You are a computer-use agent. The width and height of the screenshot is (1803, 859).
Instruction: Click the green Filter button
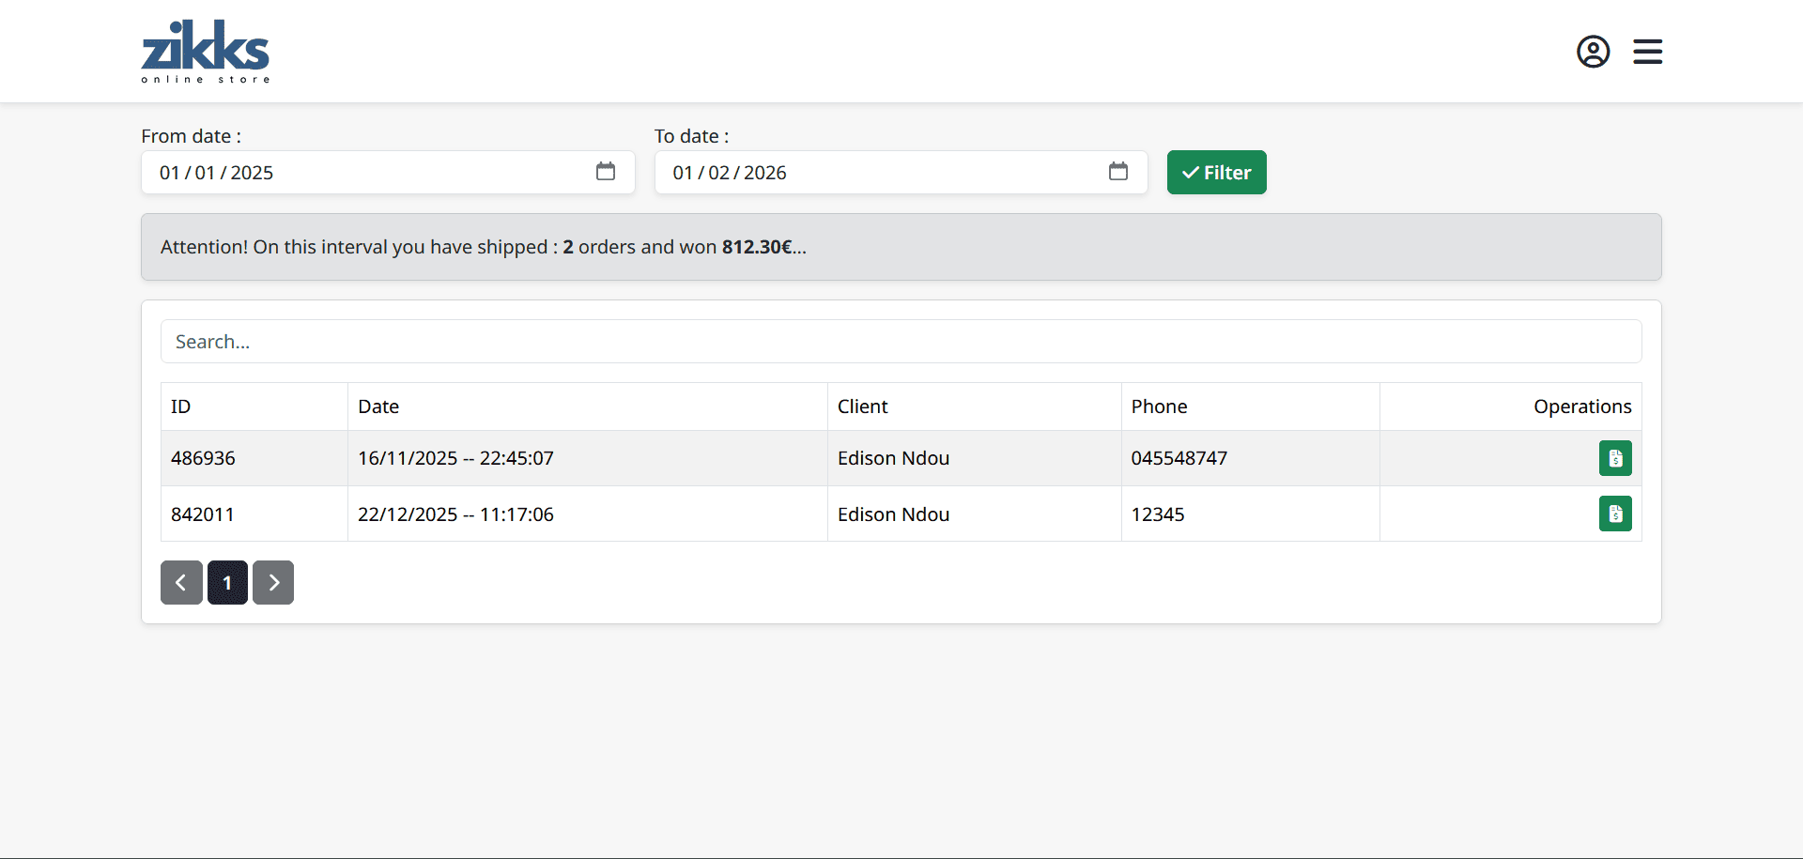click(1216, 173)
